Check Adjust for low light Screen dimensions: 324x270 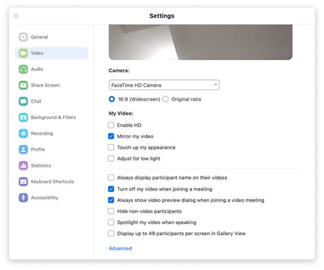pyautogui.click(x=111, y=159)
